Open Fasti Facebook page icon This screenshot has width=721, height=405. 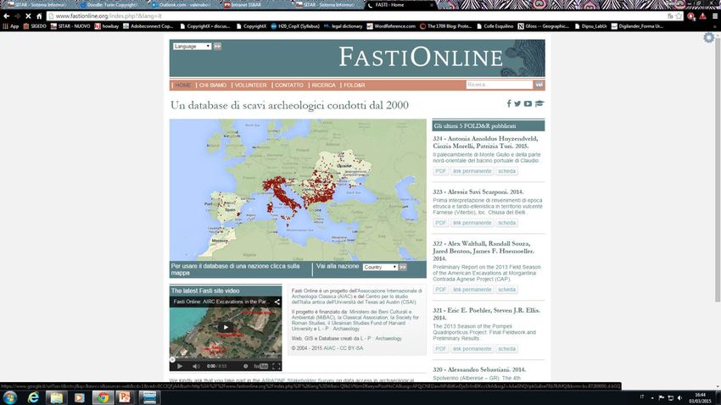(x=509, y=103)
